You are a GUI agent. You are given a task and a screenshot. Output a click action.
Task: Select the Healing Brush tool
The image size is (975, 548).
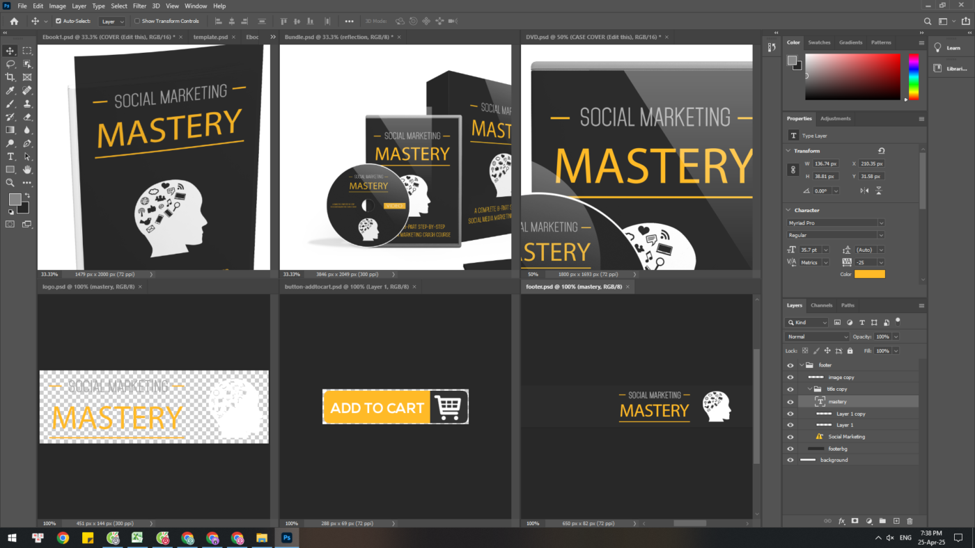[x=27, y=90]
